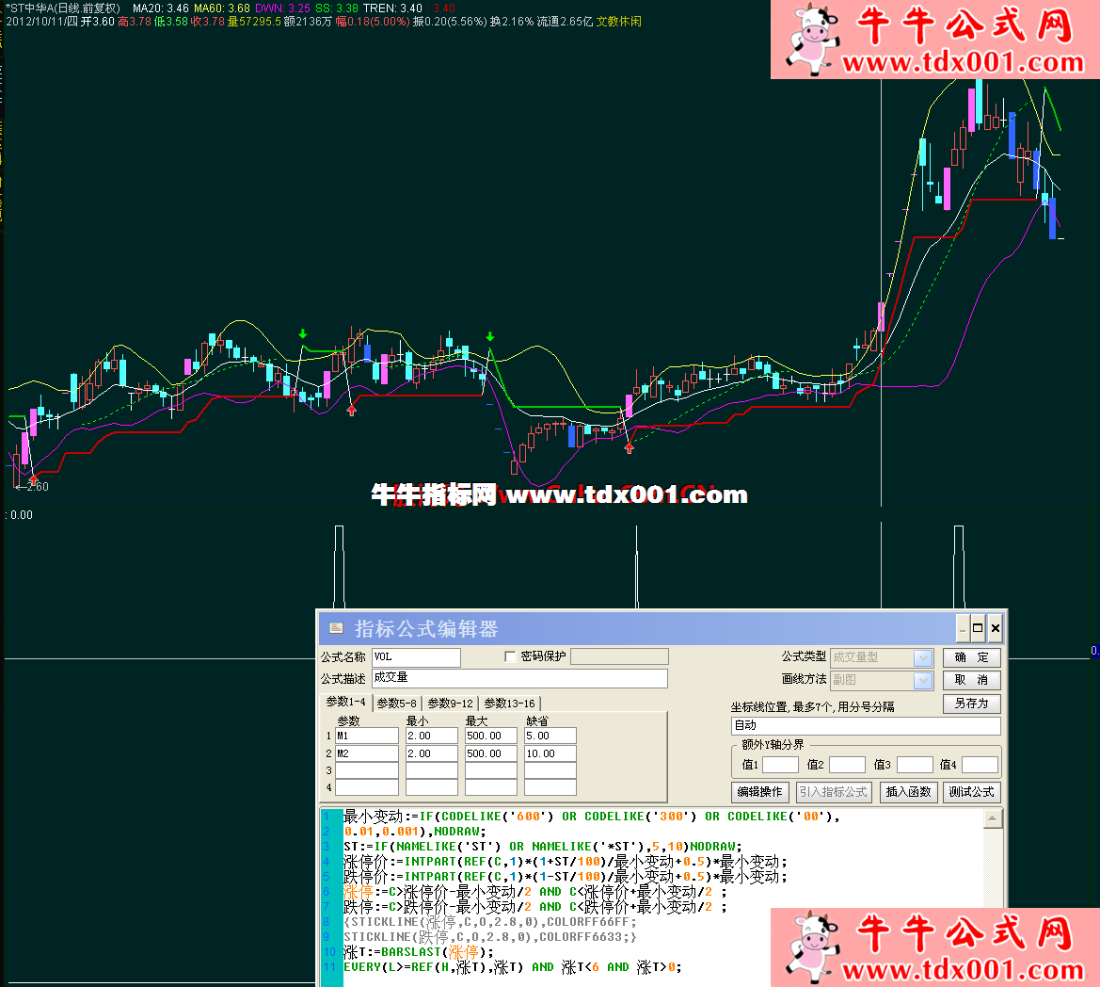Image resolution: width=1100 pixels, height=987 pixels.
Task: Minimize the formula editor dialog
Action: 963,628
